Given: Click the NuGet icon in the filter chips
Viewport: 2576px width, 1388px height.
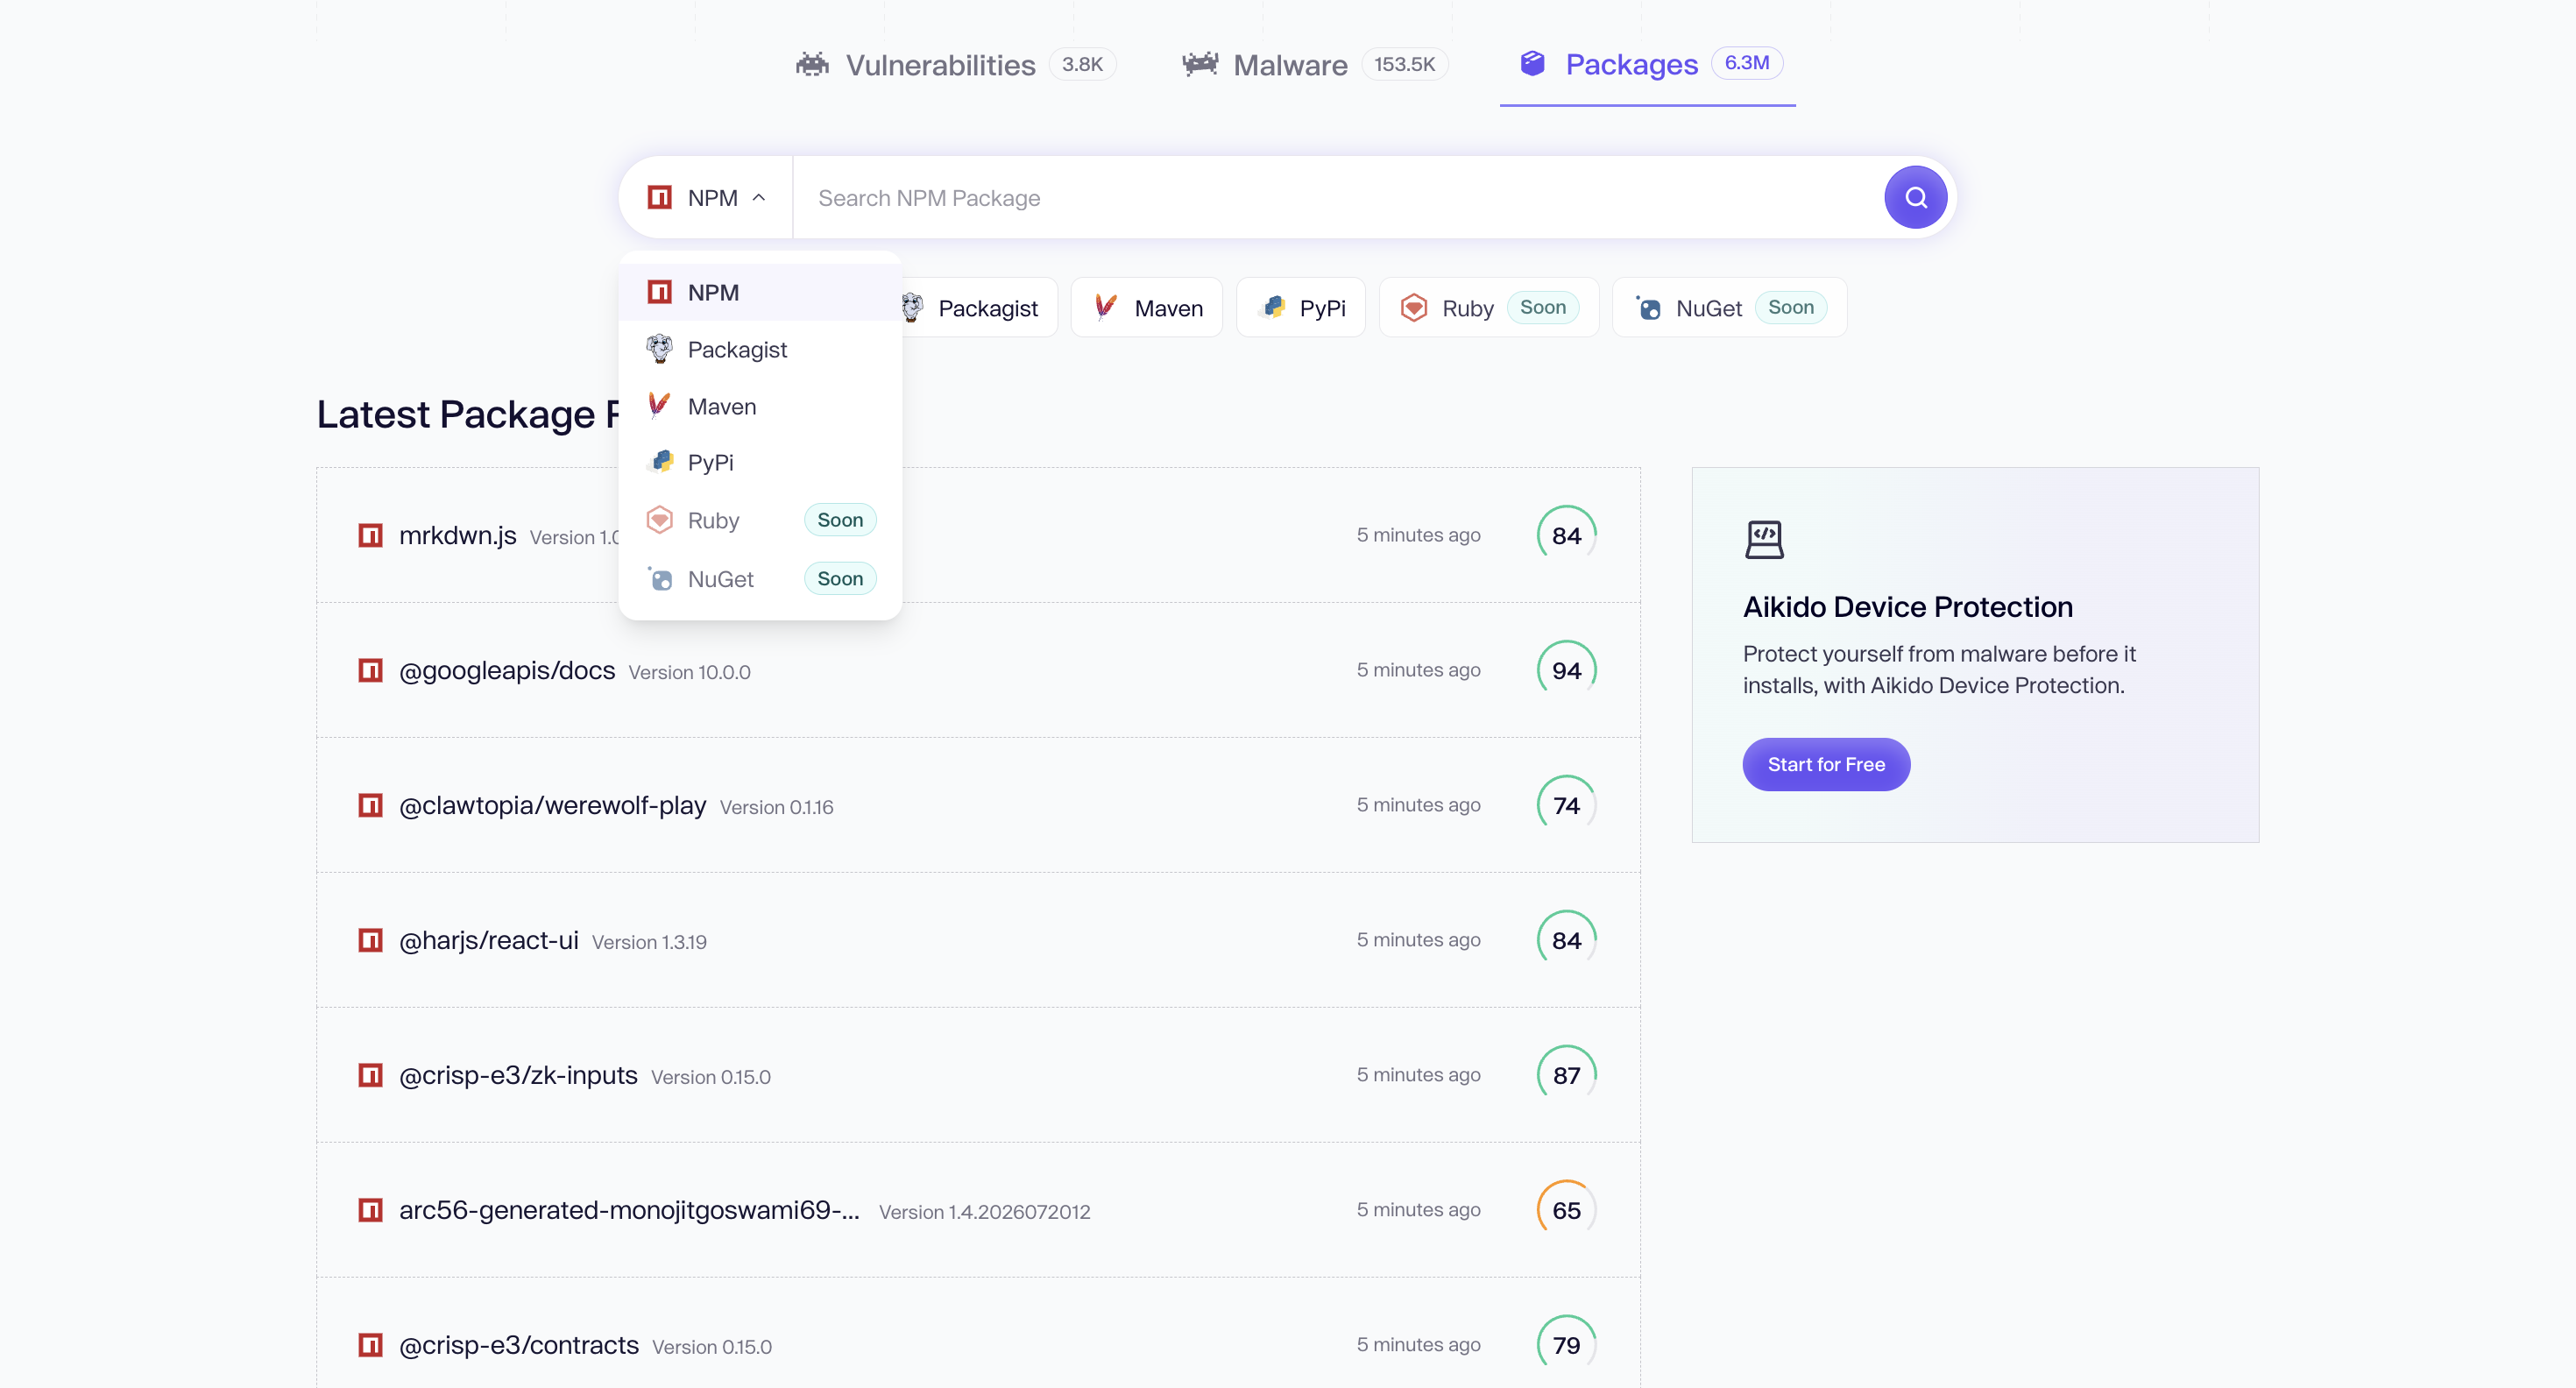Looking at the screenshot, I should tap(1648, 307).
